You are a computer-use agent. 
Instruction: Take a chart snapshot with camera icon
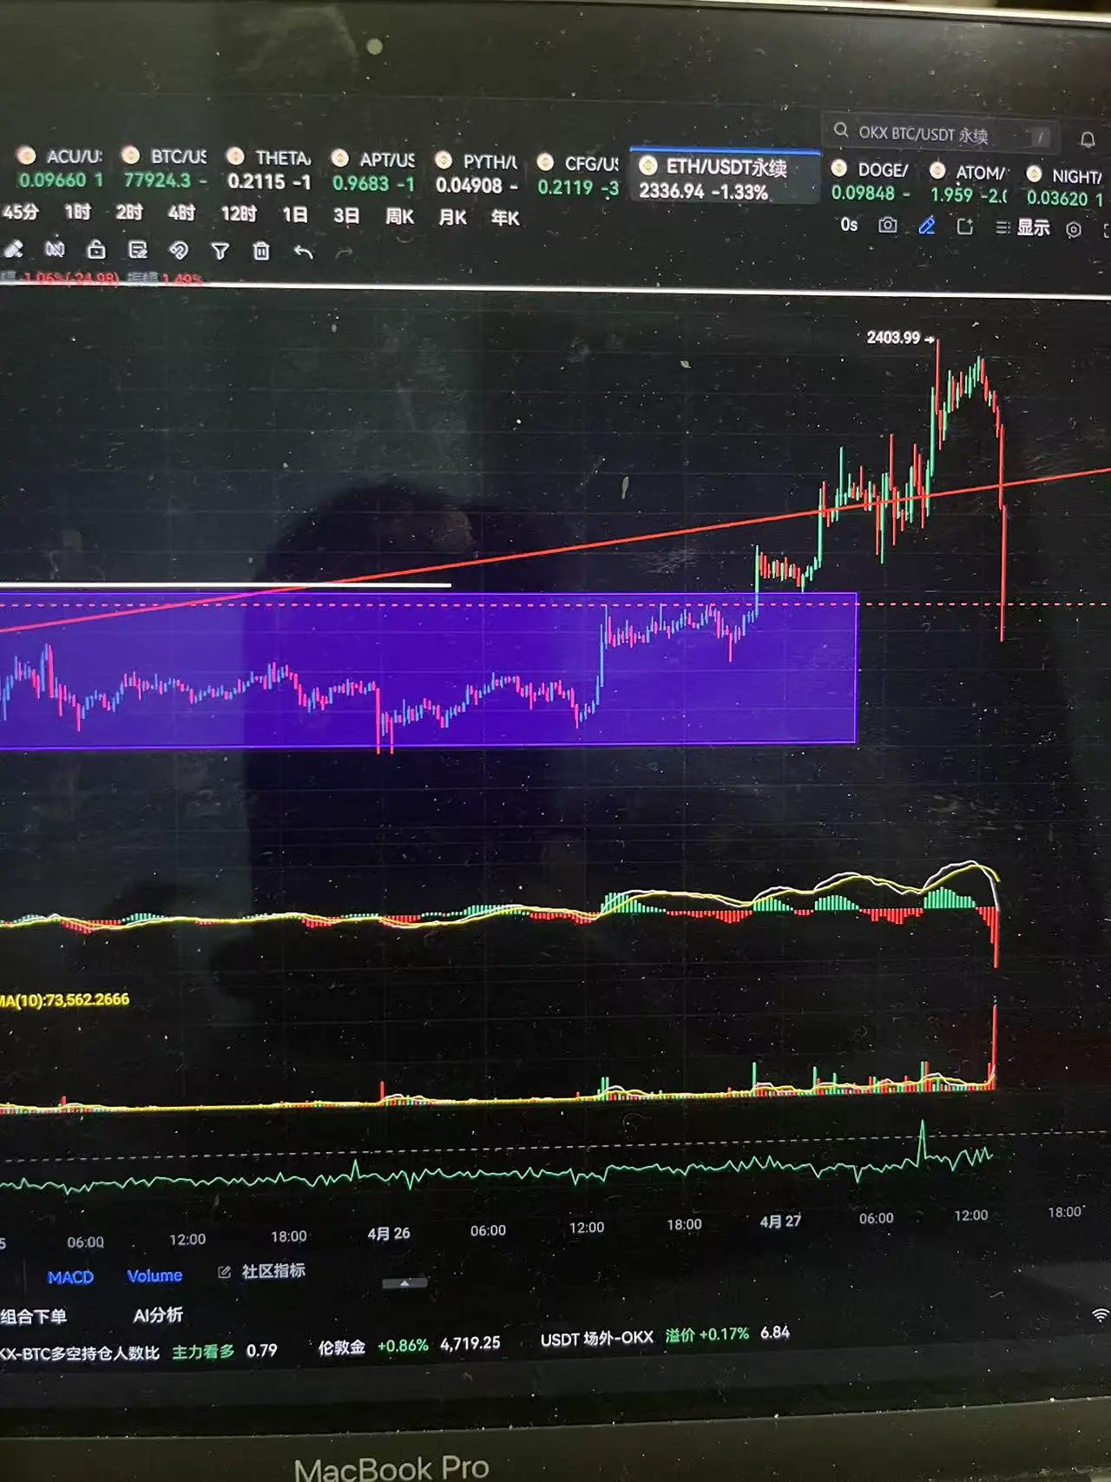[x=887, y=226]
